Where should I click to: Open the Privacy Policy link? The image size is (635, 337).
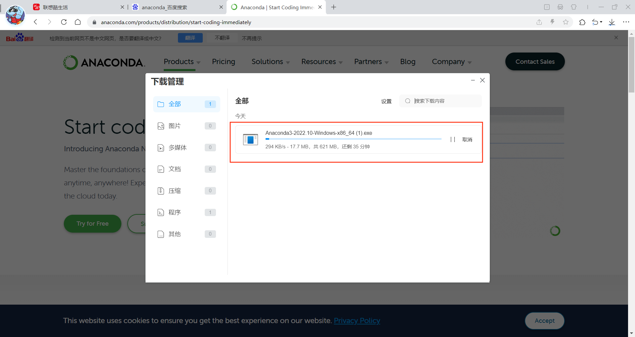click(x=357, y=320)
